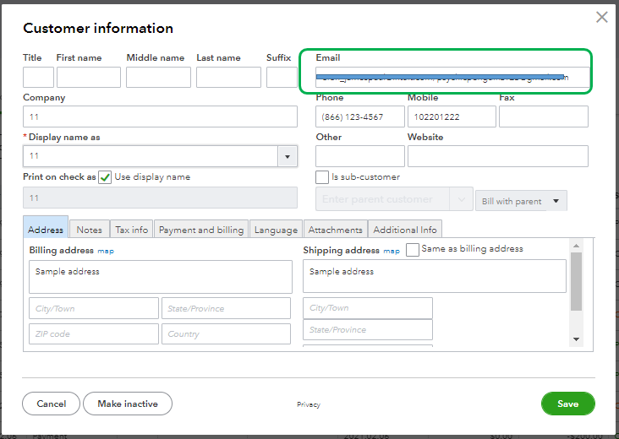This screenshot has height=439, width=619.
Task: Toggle Use display name checkbox
Action: pos(105,177)
